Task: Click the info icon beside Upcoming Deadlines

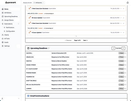Action: click(49, 48)
